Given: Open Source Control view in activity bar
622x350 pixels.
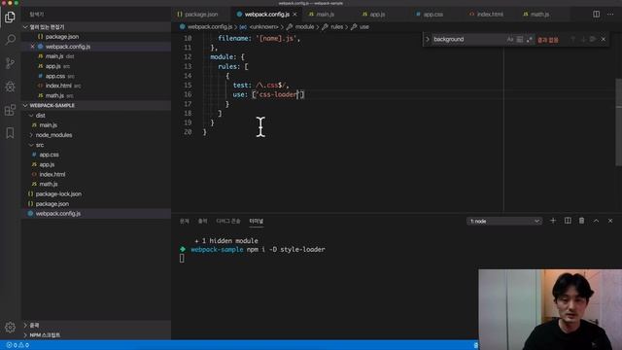Looking at the screenshot, I should click(x=10, y=63).
